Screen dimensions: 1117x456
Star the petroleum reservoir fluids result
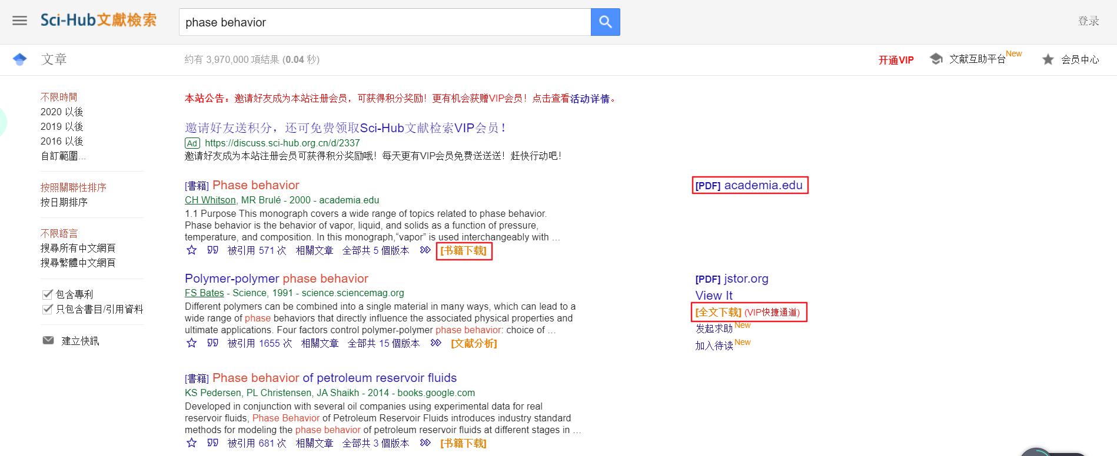click(191, 443)
